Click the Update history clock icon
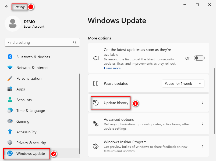Image resolution: width=216 pixels, height=161 pixels. (x=96, y=103)
